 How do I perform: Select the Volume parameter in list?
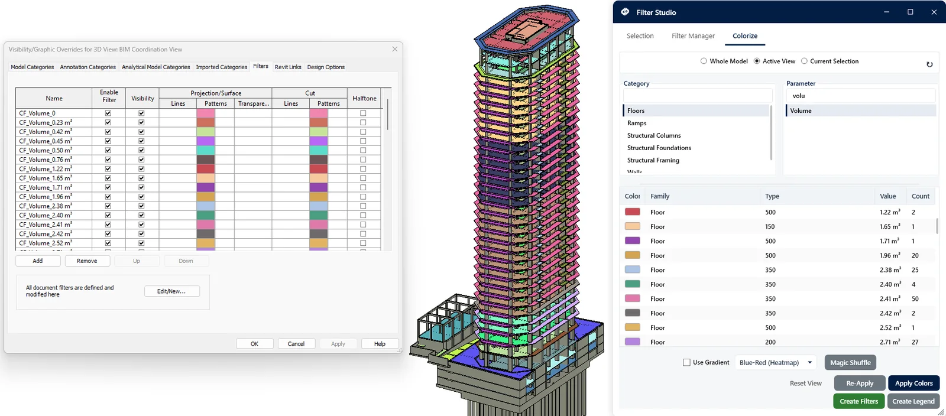[x=861, y=110]
